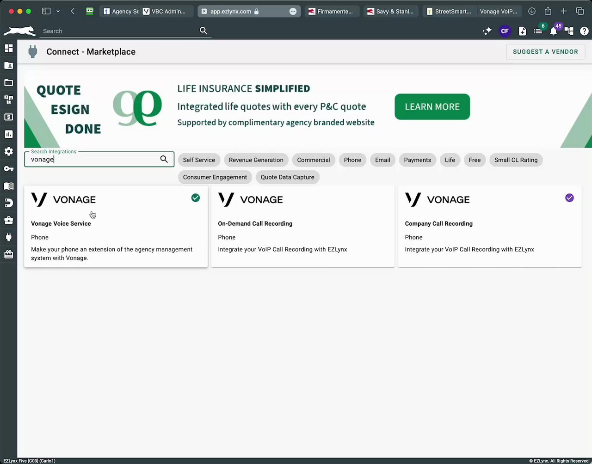Screen dimensions: 592x464
Task: Filter by Free chip
Action: [475, 160]
